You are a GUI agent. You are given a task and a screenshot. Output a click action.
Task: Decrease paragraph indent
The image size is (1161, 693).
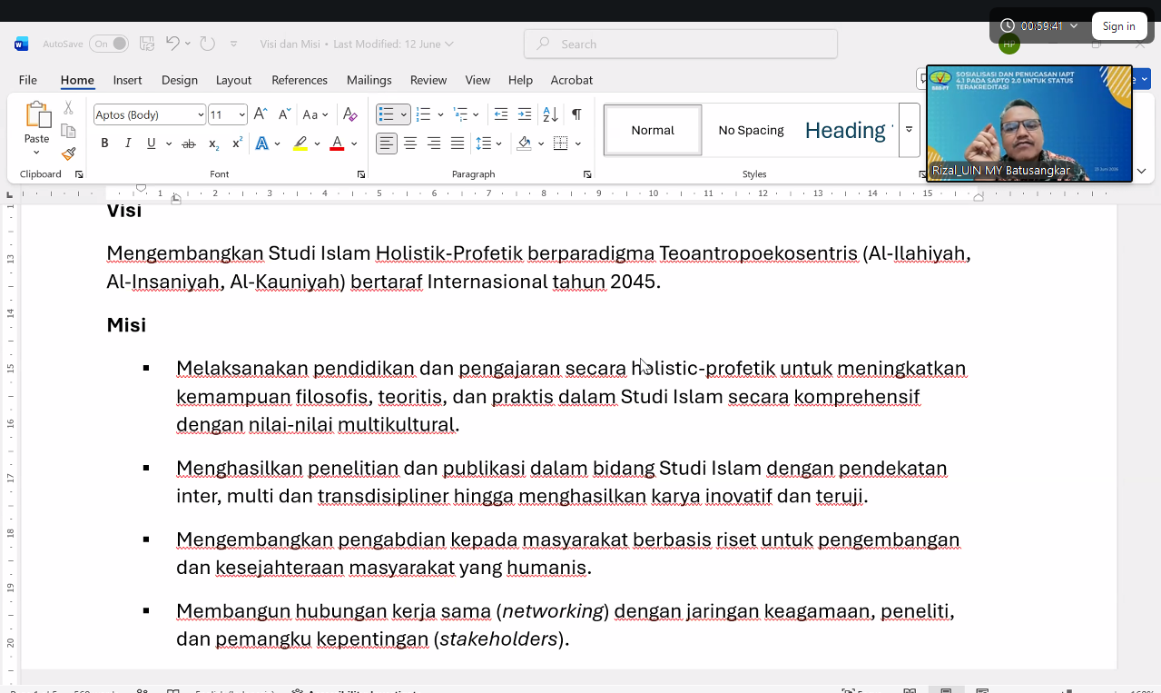(500, 114)
